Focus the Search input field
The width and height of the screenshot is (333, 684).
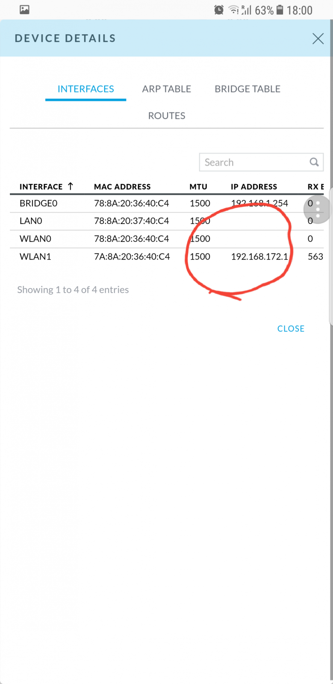pos(261,162)
